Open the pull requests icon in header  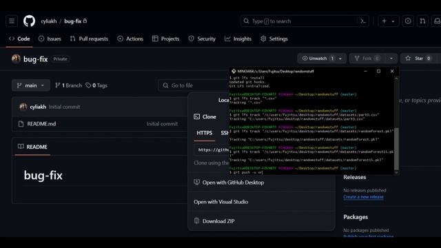(422, 21)
